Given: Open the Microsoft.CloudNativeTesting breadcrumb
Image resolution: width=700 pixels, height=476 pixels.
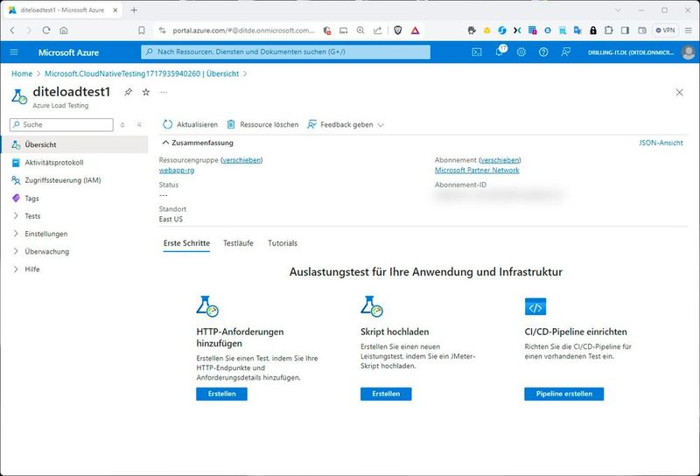Looking at the screenshot, I should pyautogui.click(x=142, y=73).
